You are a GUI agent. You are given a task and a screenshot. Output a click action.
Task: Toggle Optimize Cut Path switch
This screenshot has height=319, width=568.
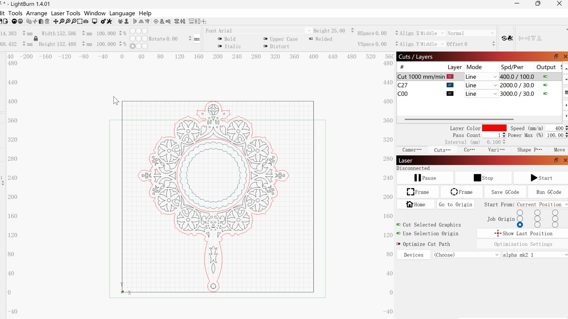coord(398,244)
